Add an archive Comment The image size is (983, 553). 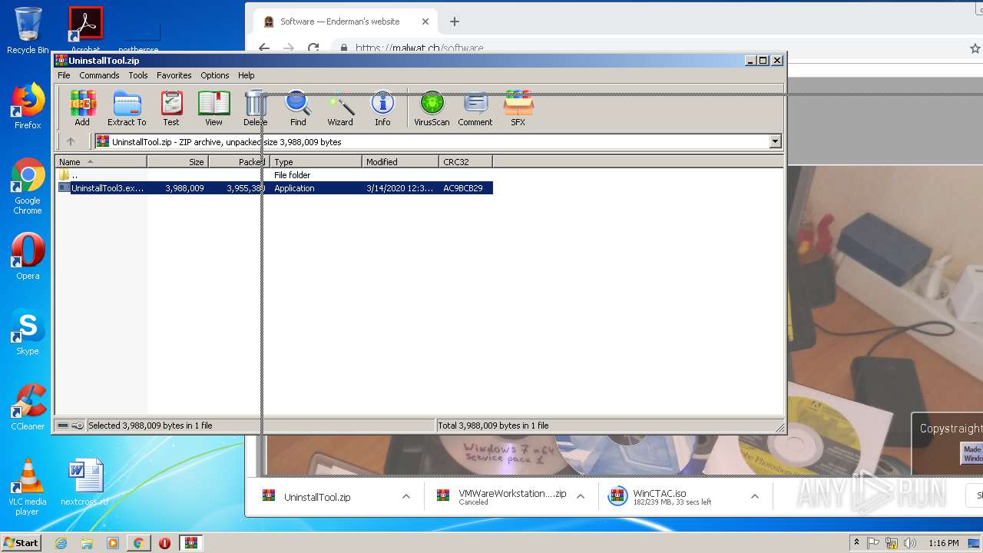point(475,108)
